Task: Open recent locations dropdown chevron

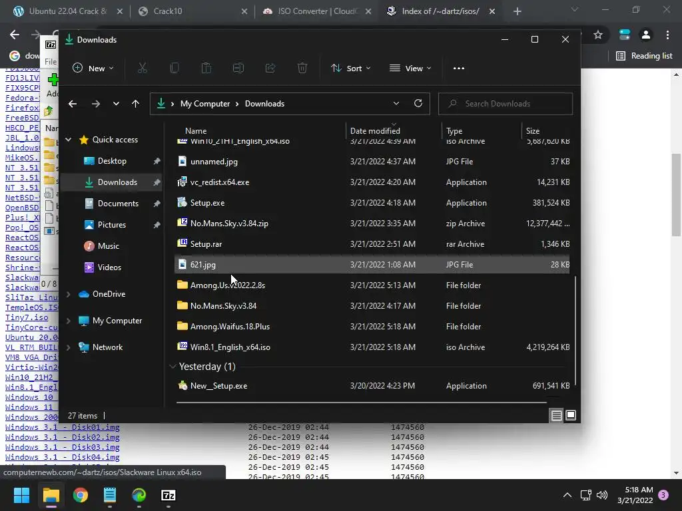Action: pos(116,104)
